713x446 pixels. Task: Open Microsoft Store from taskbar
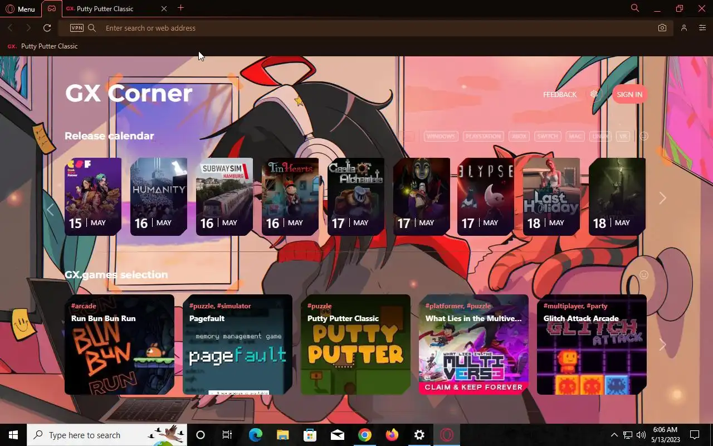(x=310, y=435)
